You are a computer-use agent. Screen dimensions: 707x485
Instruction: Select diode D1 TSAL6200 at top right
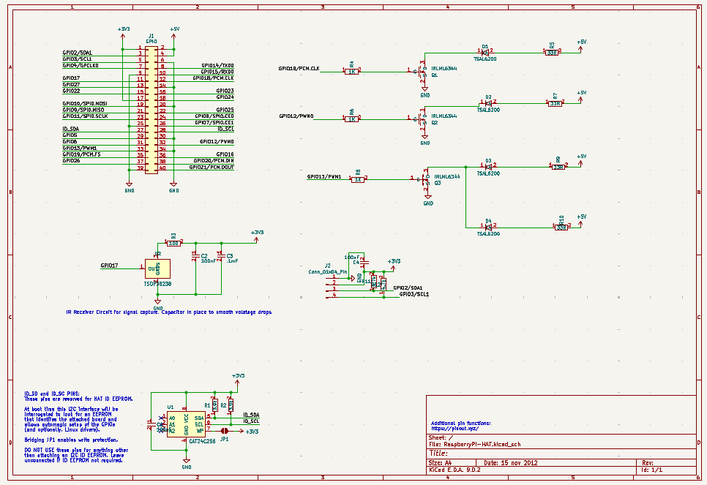pyautogui.click(x=486, y=50)
